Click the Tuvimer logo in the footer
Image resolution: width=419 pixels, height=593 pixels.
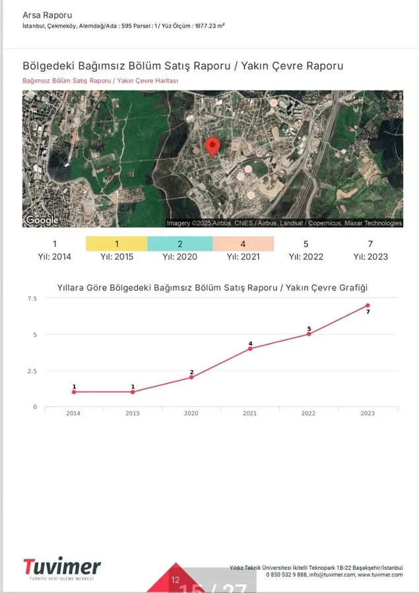(x=62, y=569)
